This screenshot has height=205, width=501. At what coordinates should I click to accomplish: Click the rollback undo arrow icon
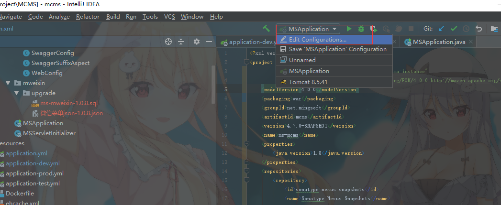[479, 29]
